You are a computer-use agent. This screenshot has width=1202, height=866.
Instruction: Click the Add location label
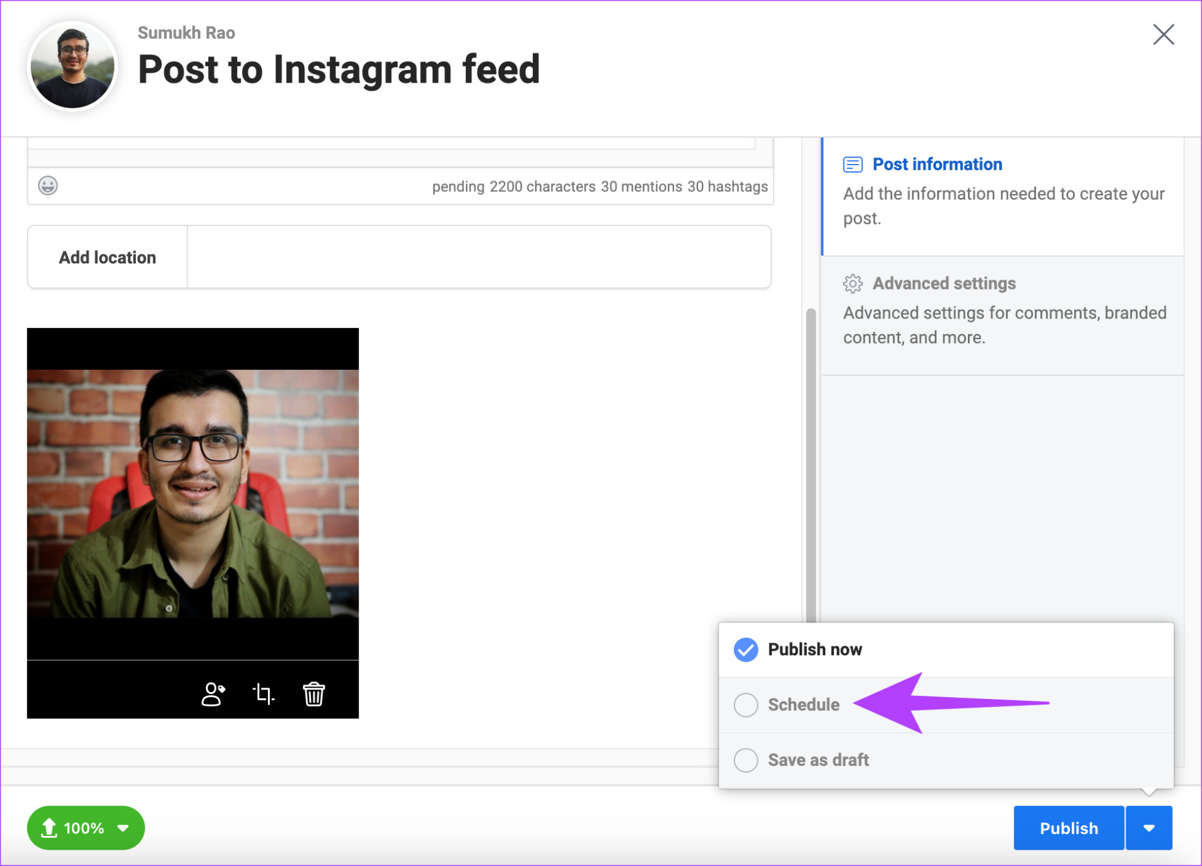click(x=107, y=257)
